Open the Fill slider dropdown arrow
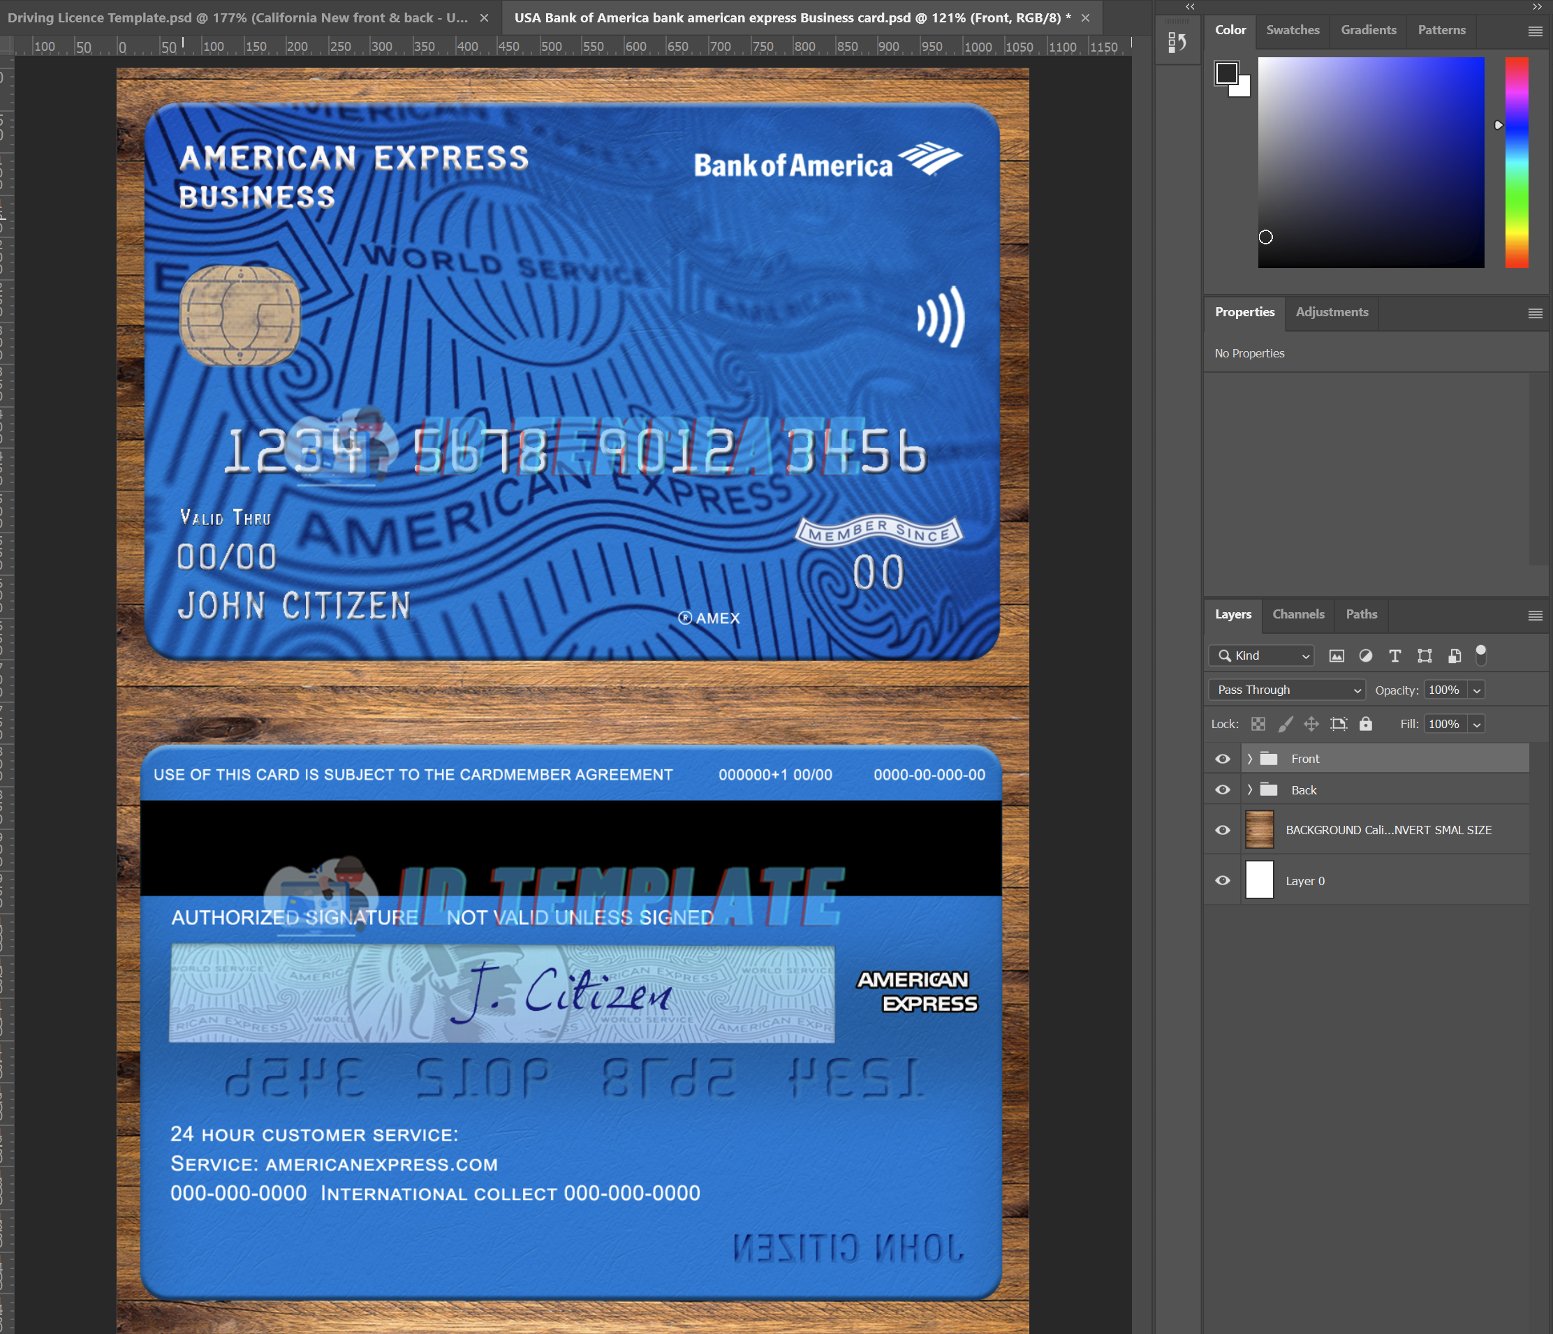Viewport: 1553px width, 1334px height. pos(1477,724)
